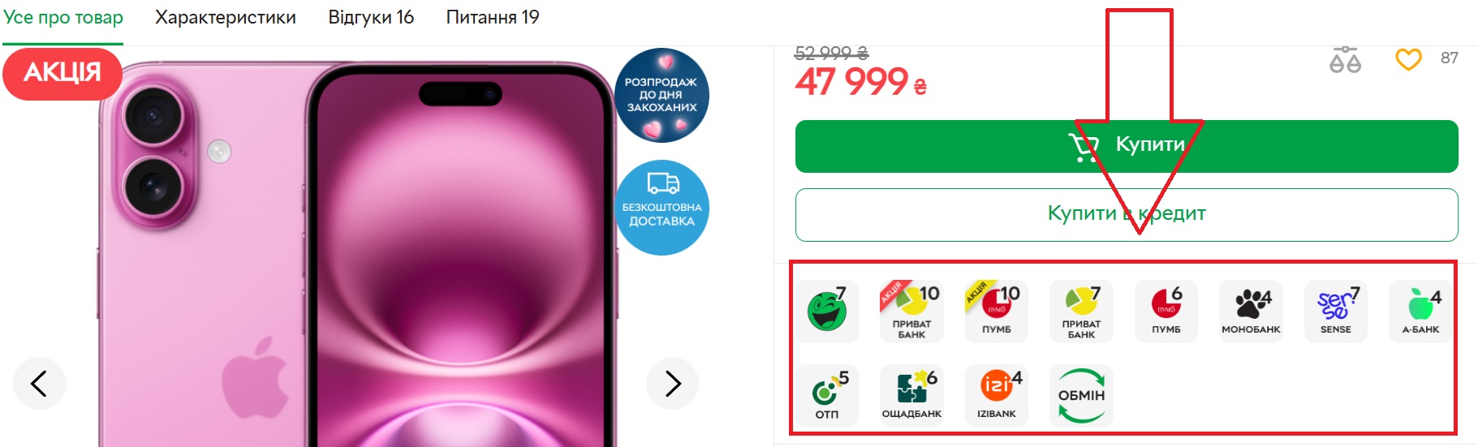Switch to the Характеристики tab
1478x447 pixels.
(x=226, y=17)
